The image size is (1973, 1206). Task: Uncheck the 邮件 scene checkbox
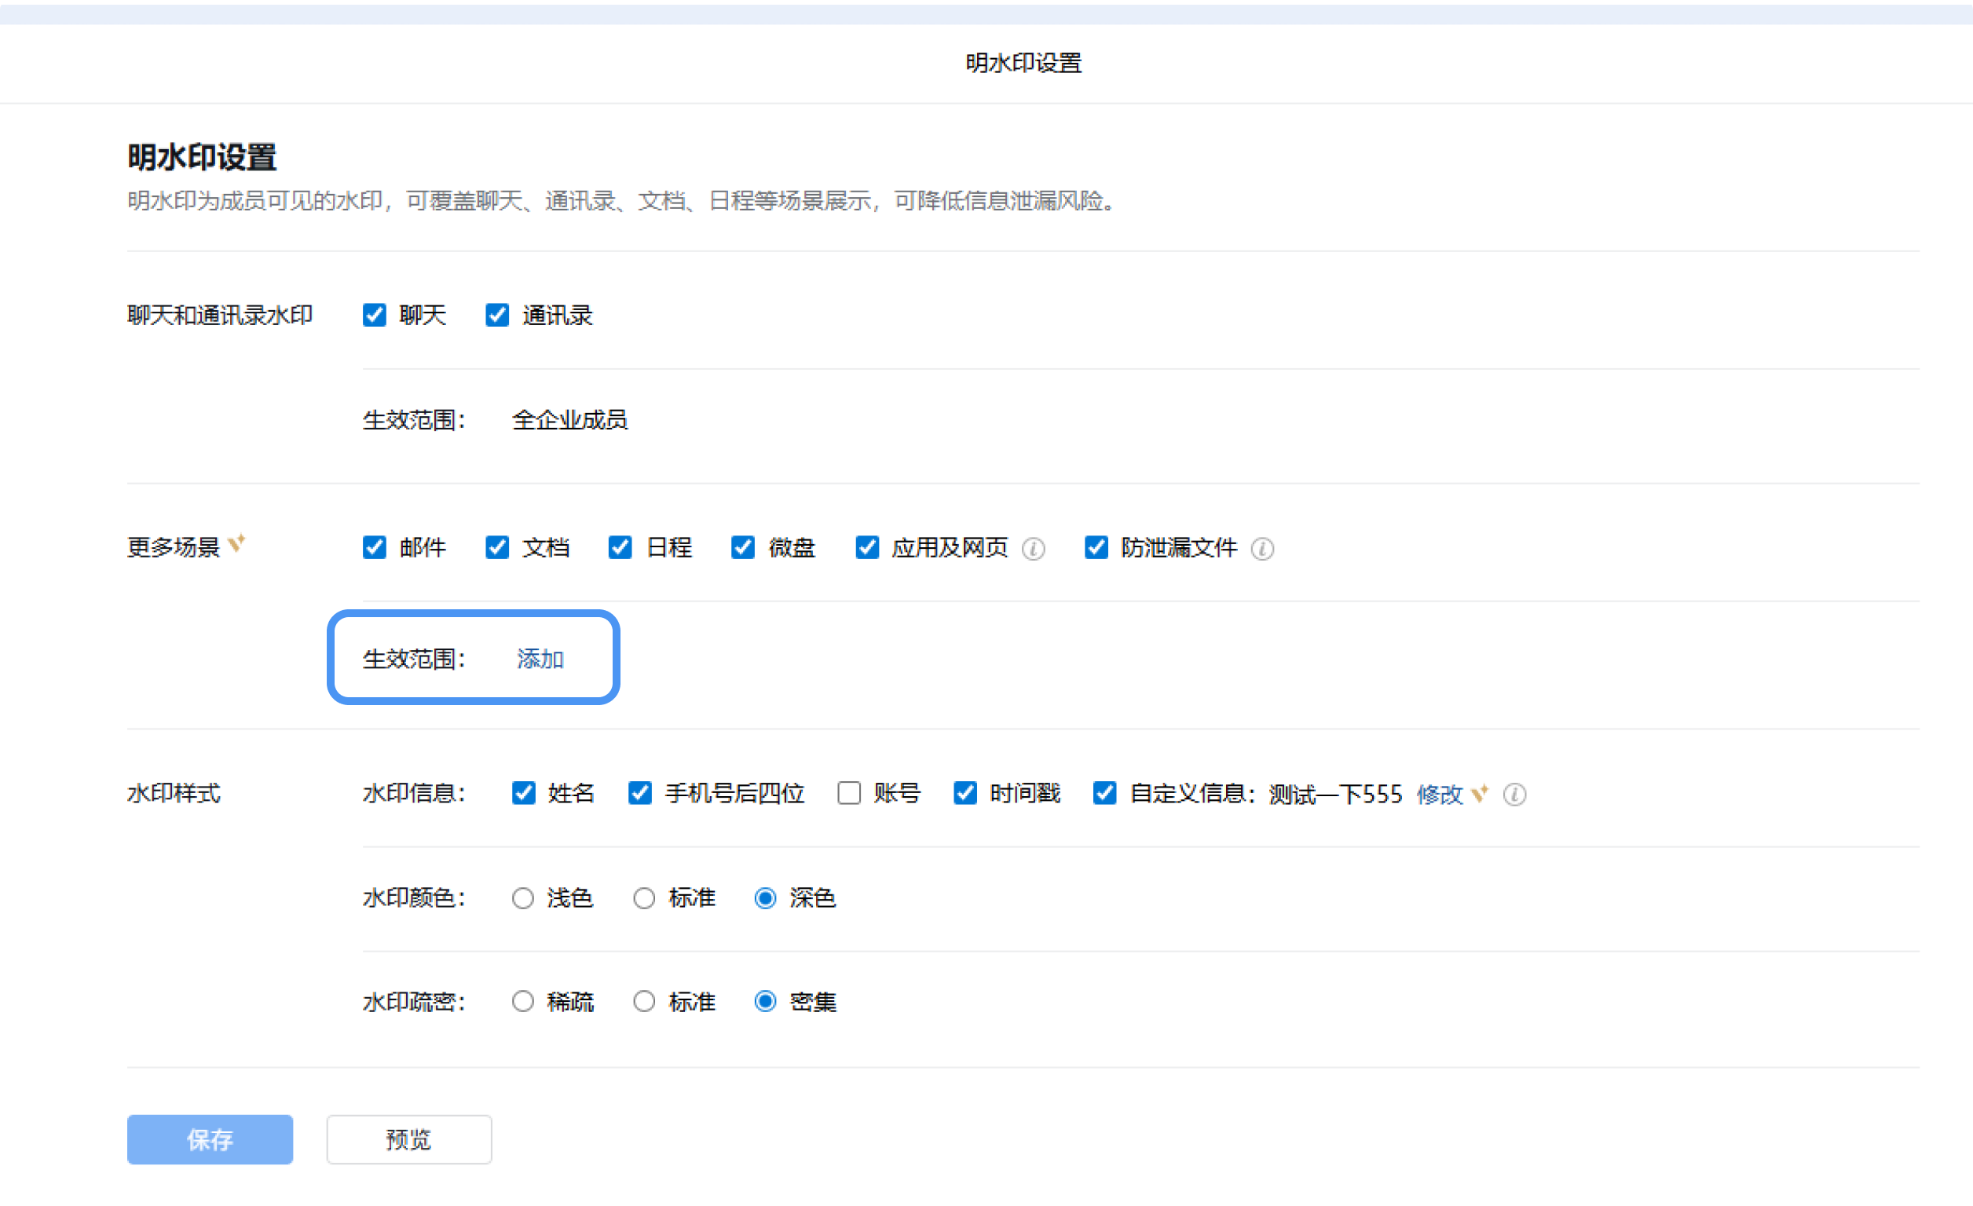tap(374, 547)
